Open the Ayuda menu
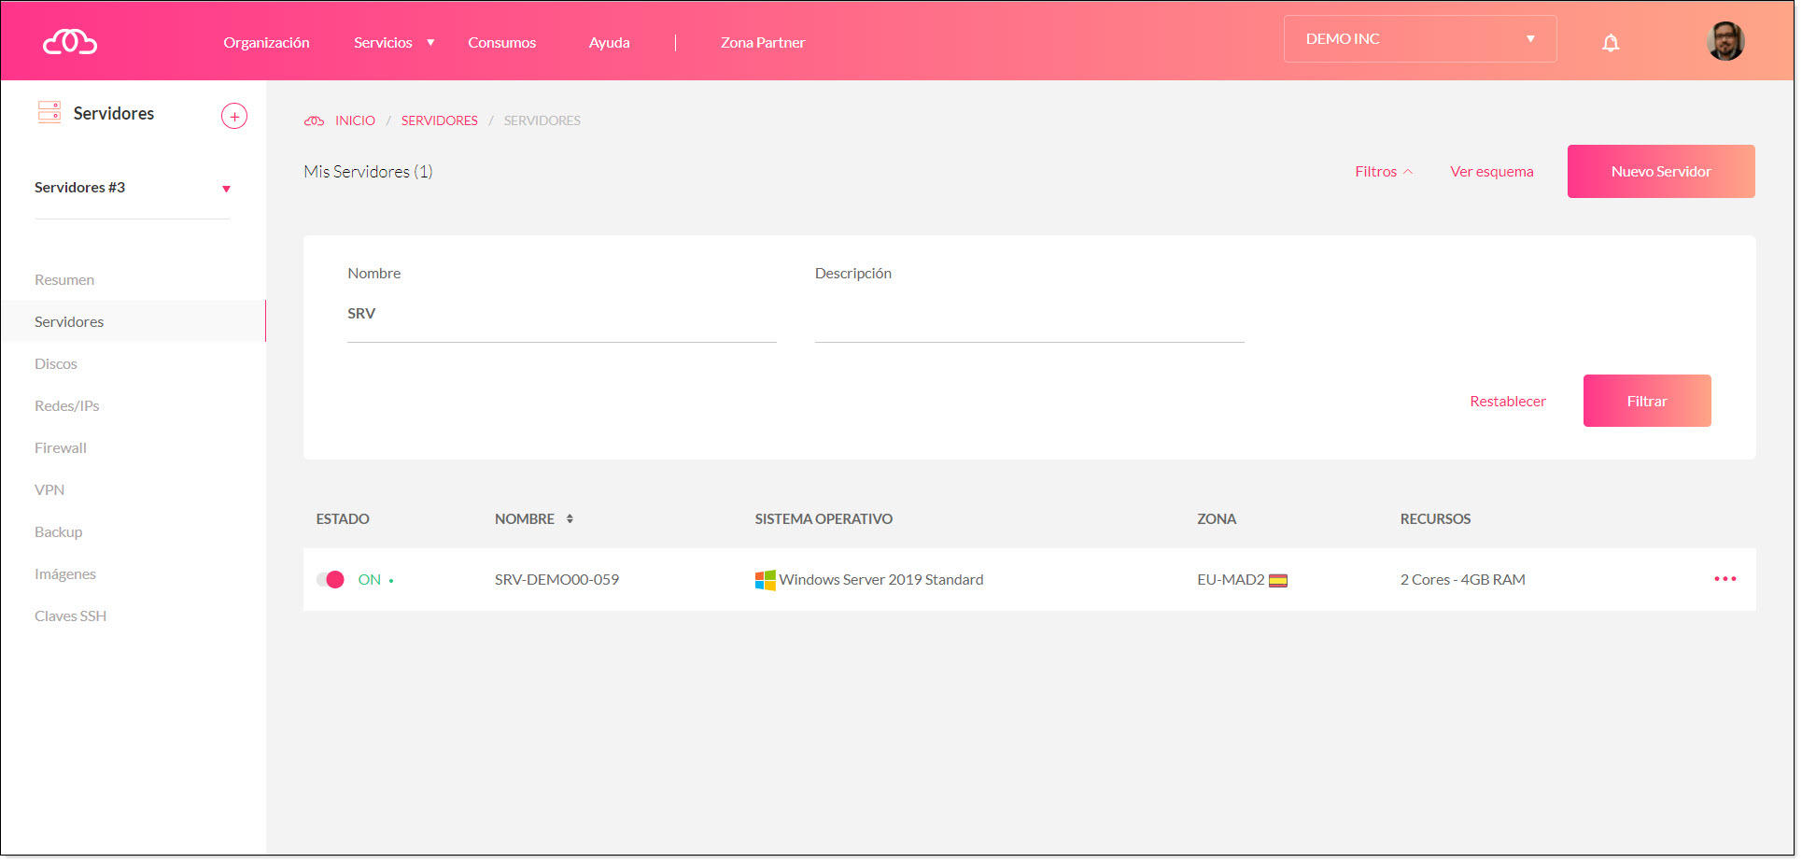The width and height of the screenshot is (1802, 863). [x=609, y=42]
